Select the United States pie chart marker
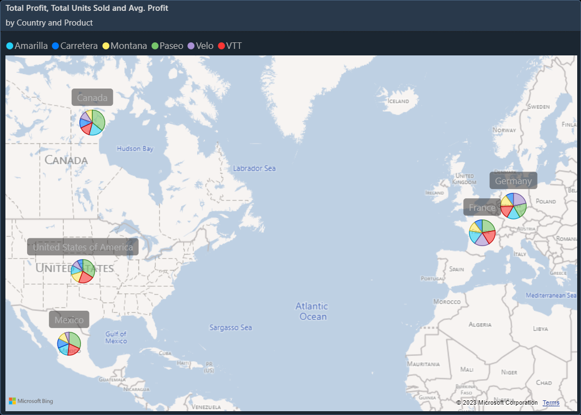 [x=83, y=271]
